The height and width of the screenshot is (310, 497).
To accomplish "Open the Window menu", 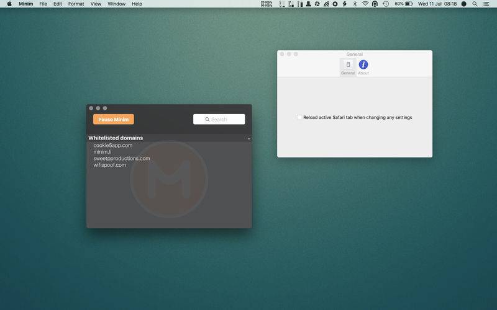I will (116, 4).
